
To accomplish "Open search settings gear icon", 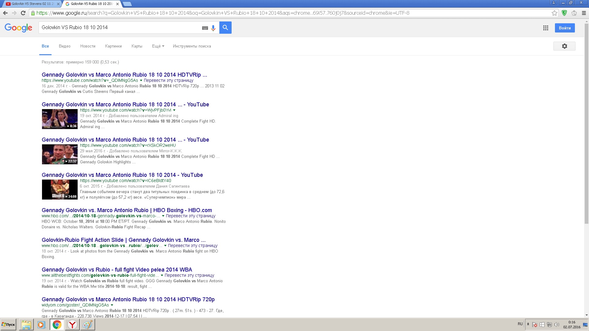I will [x=564, y=46].
